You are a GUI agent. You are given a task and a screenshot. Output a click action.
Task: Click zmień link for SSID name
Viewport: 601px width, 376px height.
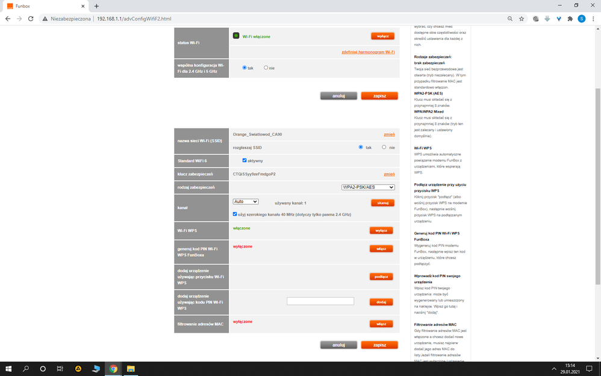389,134
